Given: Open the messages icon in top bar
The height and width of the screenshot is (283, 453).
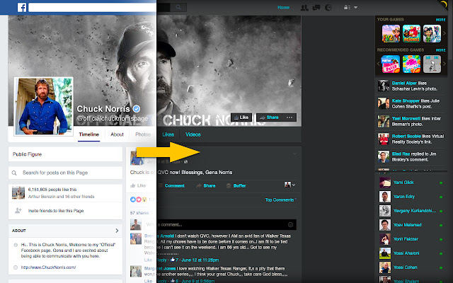Looking at the screenshot, I should tap(316, 7).
